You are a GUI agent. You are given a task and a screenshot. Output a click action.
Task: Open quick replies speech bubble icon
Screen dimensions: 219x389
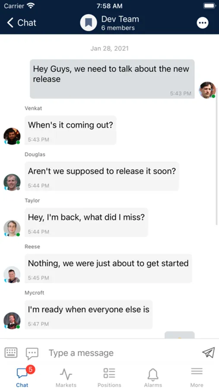pyautogui.click(x=32, y=354)
